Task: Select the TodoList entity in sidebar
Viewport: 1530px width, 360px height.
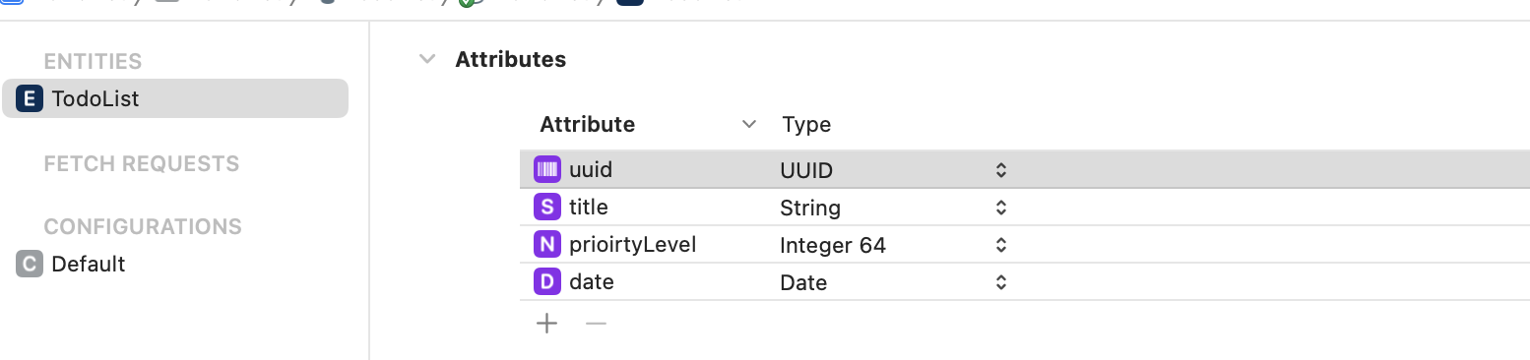Action: click(175, 98)
